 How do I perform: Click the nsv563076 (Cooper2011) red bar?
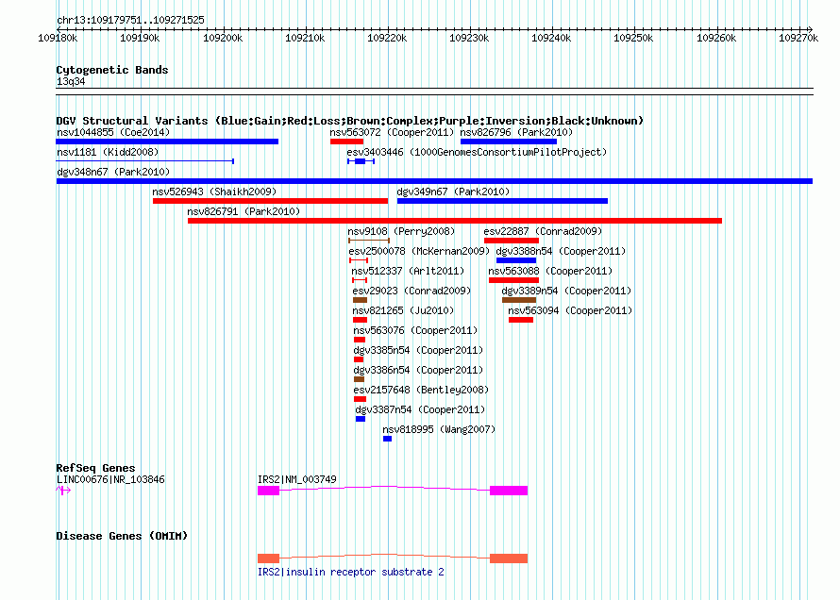coord(360,340)
